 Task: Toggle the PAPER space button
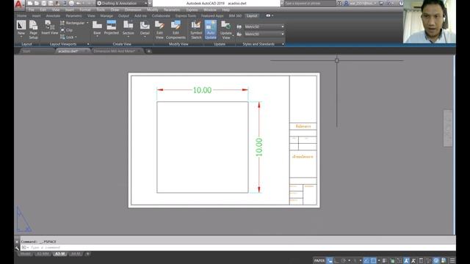pos(319,261)
